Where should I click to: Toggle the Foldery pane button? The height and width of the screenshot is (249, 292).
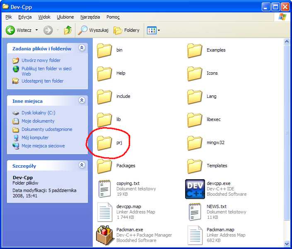127,30
